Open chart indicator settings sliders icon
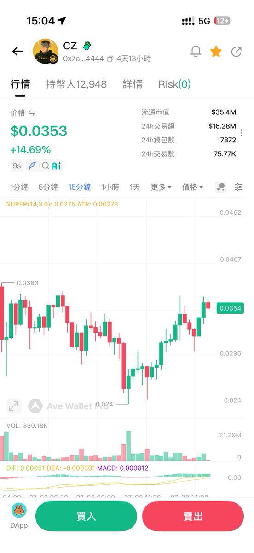 [239, 187]
